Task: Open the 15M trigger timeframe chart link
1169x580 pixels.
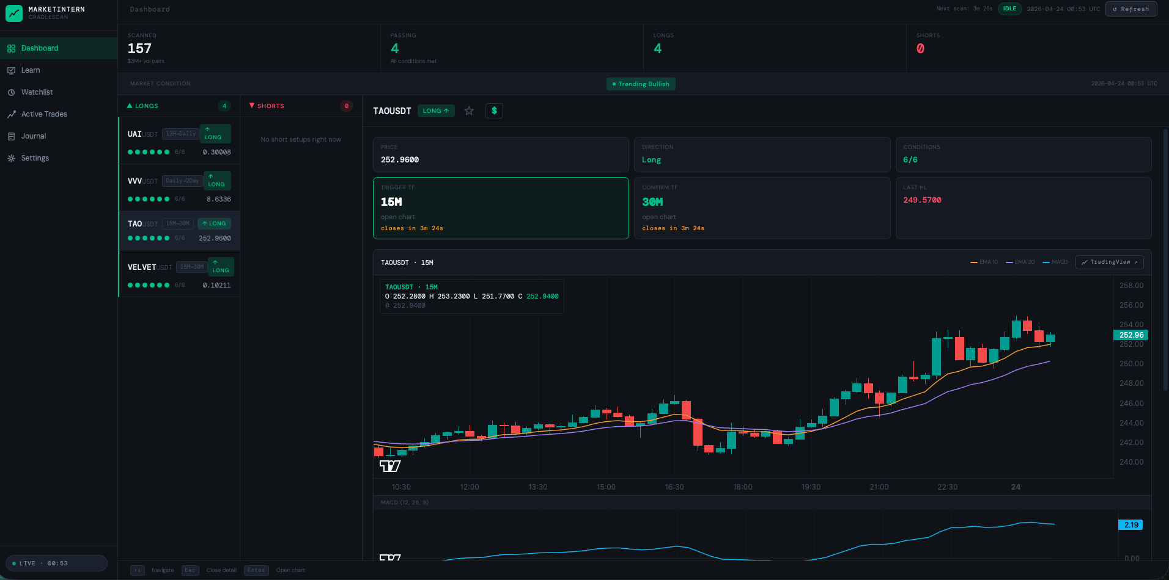Action: pos(398,217)
